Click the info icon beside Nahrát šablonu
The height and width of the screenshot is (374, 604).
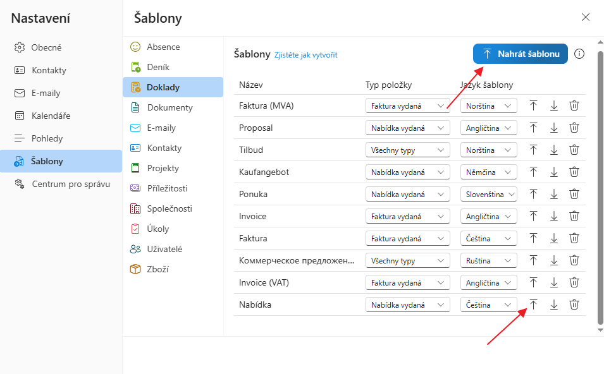(x=579, y=54)
